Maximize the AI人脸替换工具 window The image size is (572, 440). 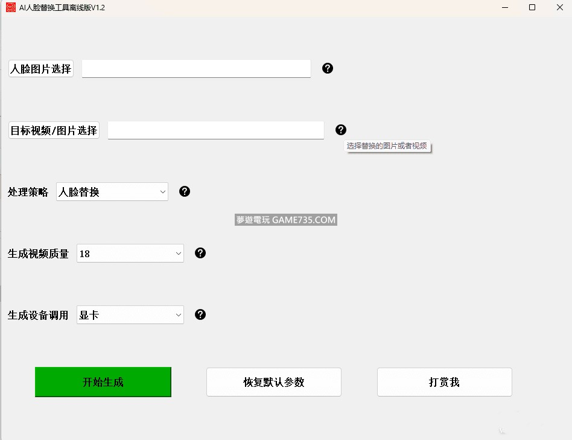point(532,7)
